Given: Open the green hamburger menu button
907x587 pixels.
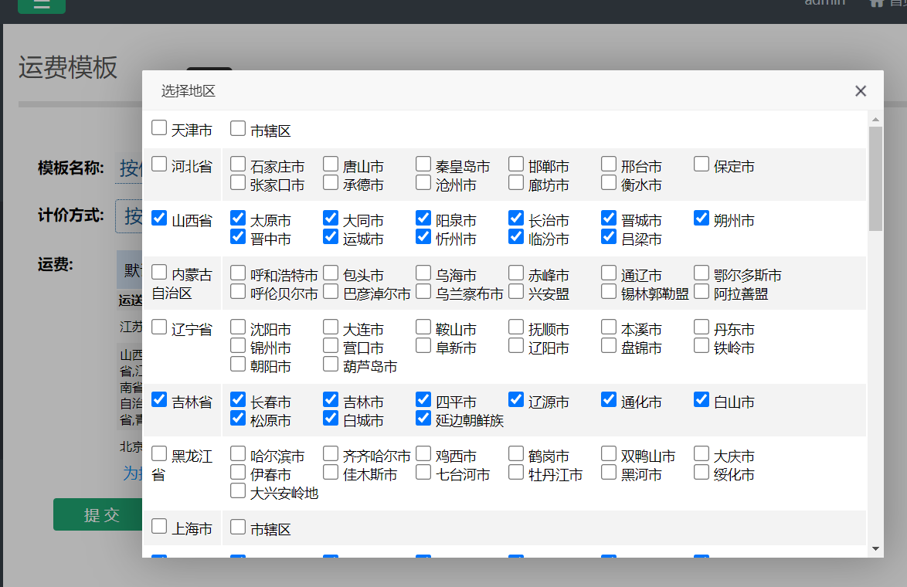Looking at the screenshot, I should tap(42, 5).
